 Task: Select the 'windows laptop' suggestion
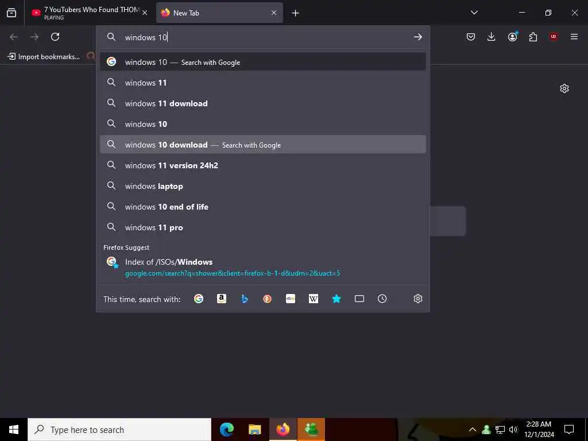pyautogui.click(x=263, y=186)
